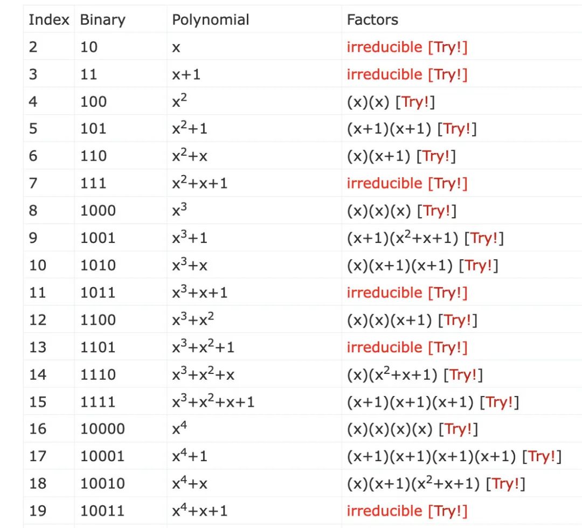Open Try! link for x+1 row
This screenshot has height=528, width=582.
click(x=447, y=74)
